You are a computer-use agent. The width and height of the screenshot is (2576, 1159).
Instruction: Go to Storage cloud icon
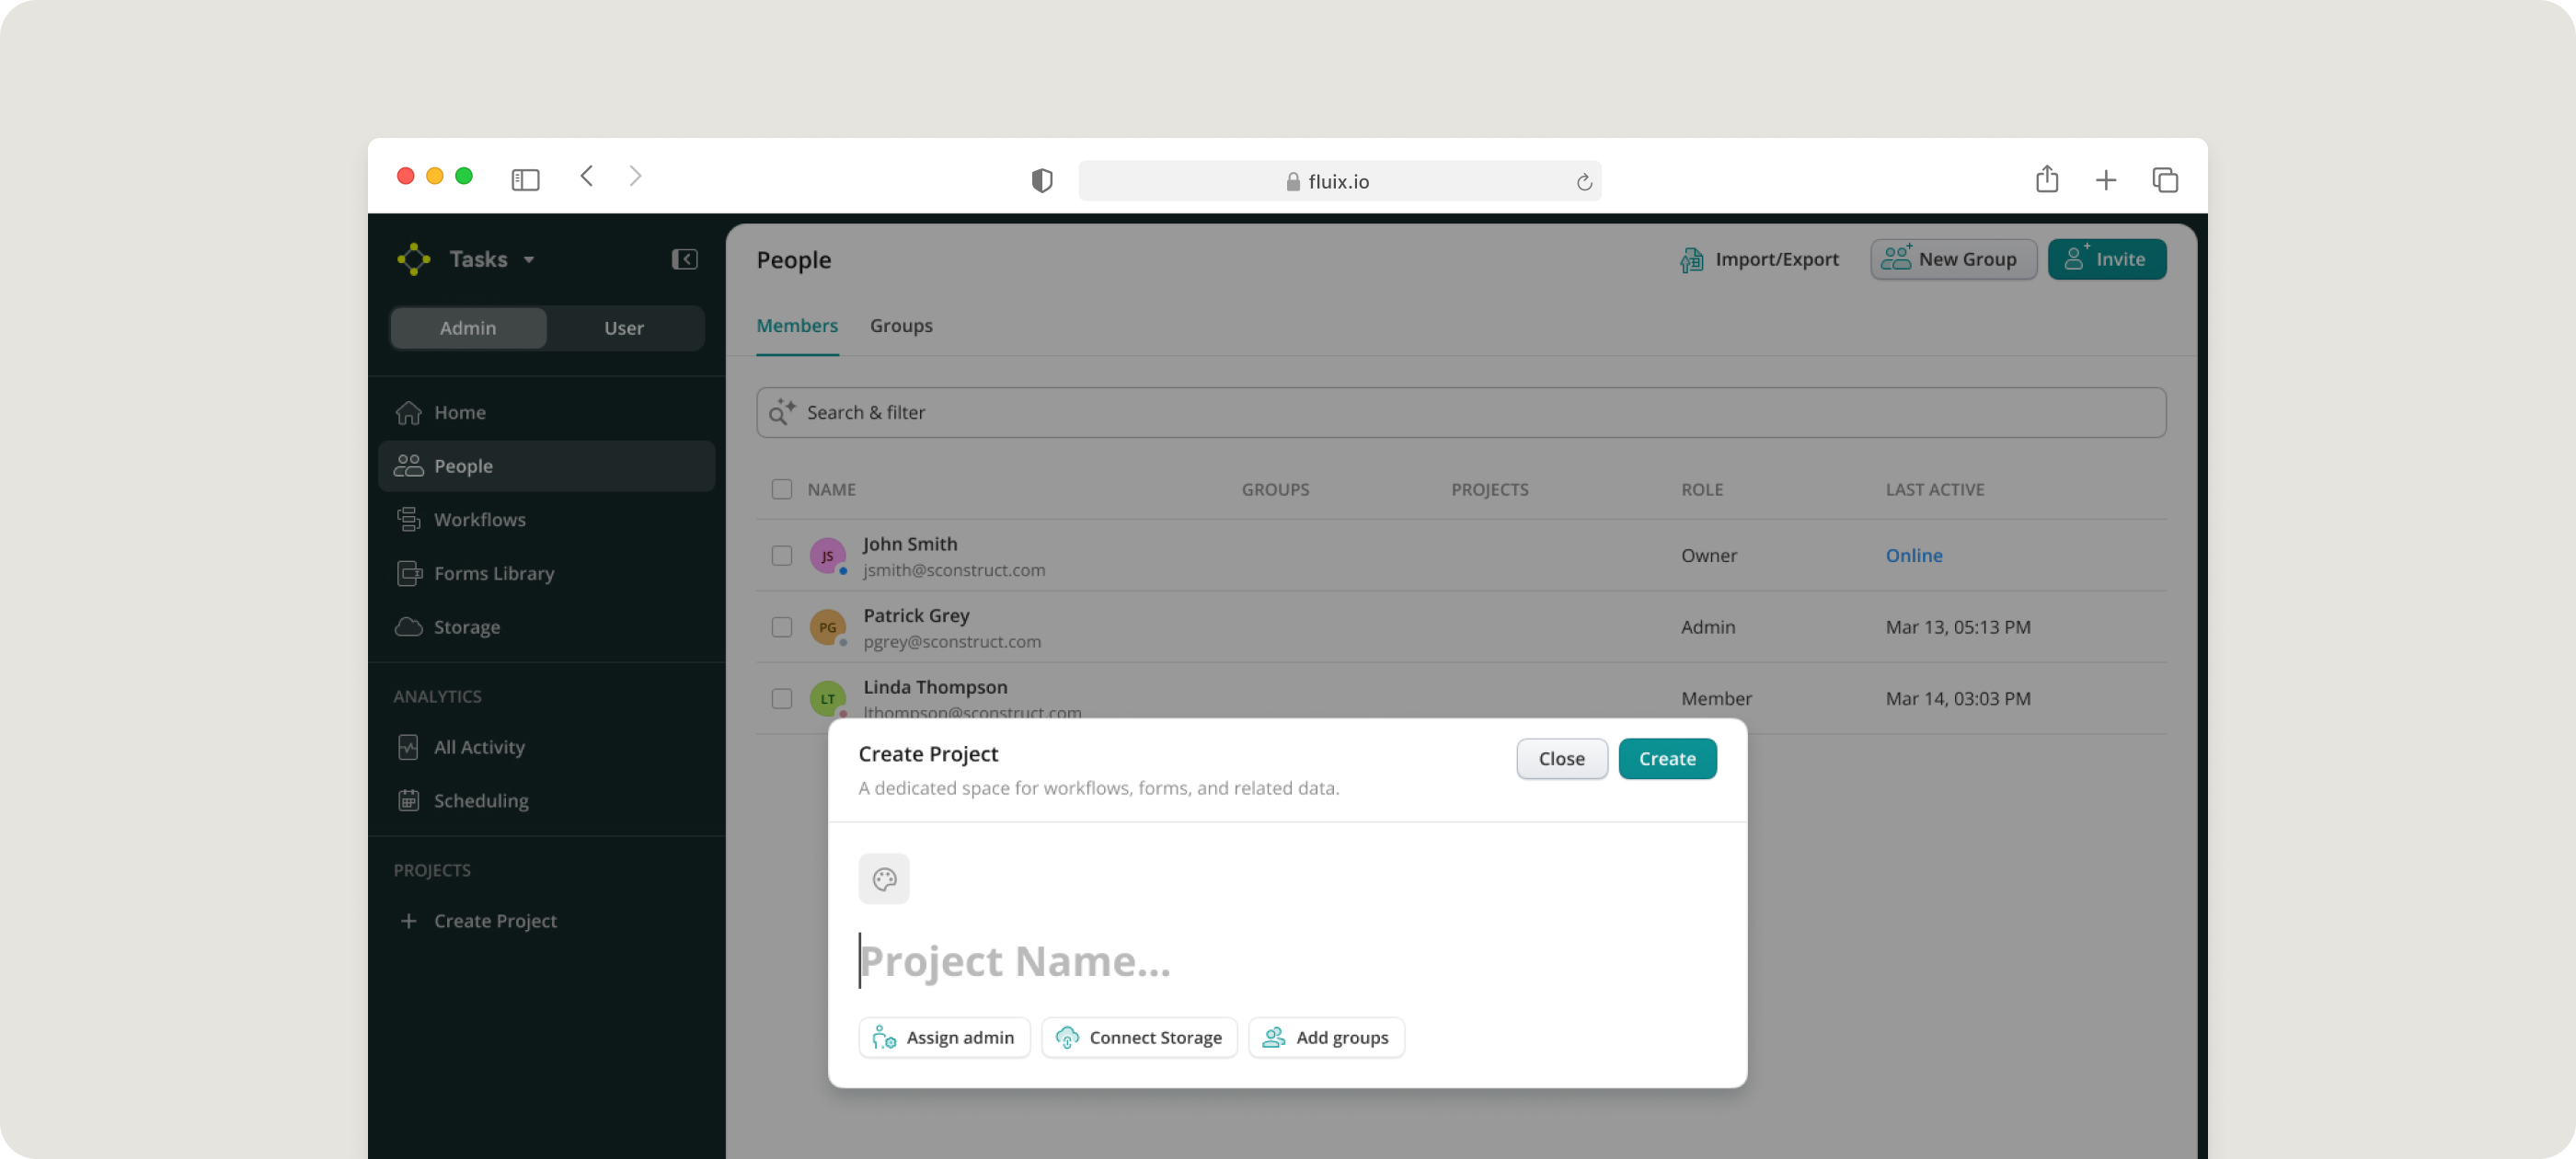tap(409, 627)
